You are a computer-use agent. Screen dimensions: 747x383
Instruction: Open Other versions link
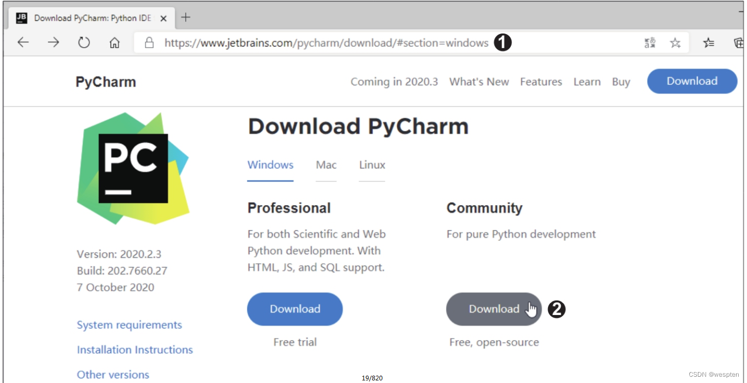(x=113, y=375)
